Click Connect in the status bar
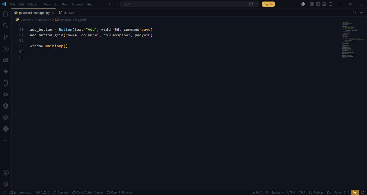Image resolution: width=367 pixels, height=195 pixels. point(61,192)
